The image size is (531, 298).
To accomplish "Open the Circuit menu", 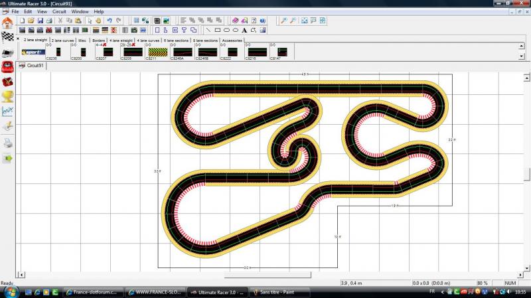I will click(x=59, y=11).
